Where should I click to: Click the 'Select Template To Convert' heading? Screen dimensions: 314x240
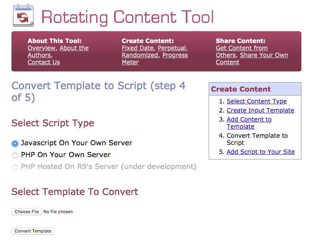pos(75,192)
